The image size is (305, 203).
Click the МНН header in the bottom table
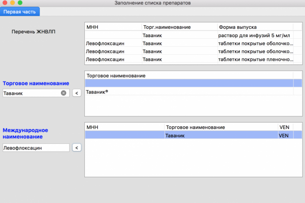point(125,127)
